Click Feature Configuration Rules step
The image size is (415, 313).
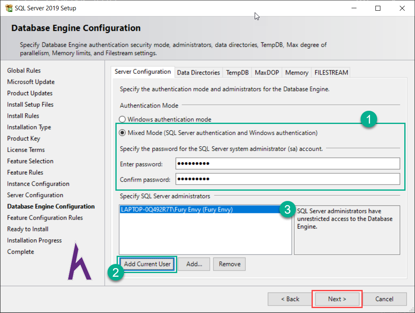(x=45, y=218)
